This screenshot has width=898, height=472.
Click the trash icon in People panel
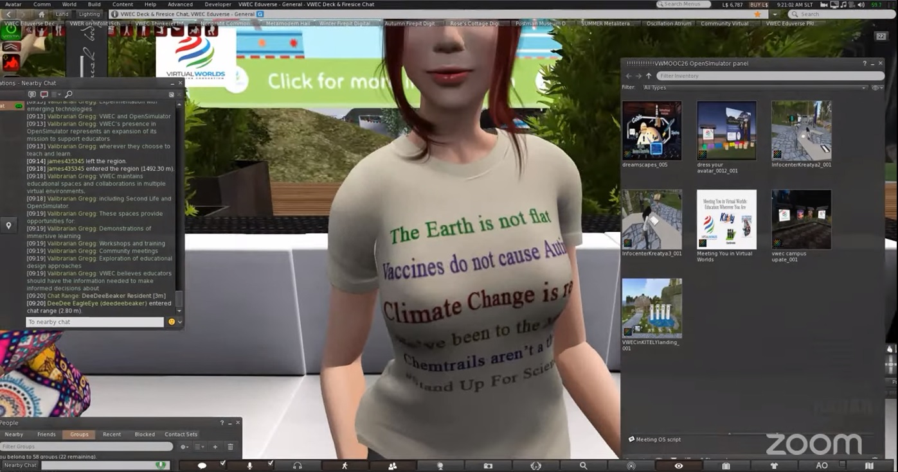click(230, 447)
